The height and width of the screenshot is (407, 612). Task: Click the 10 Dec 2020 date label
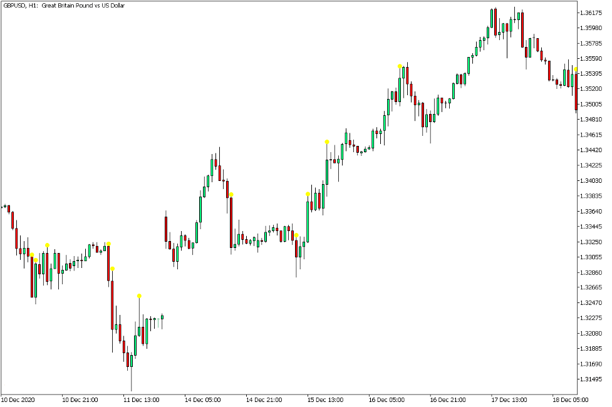pos(18,400)
